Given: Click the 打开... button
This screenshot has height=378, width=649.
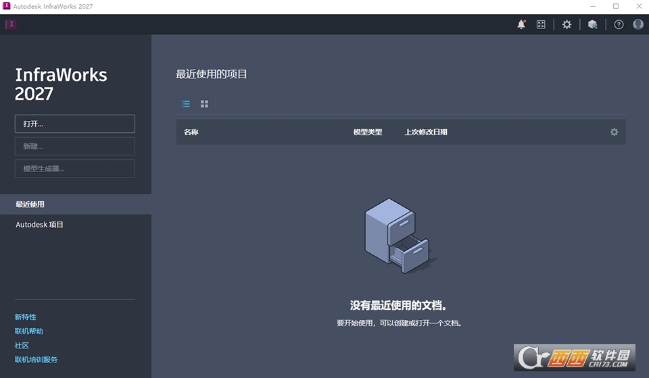Looking at the screenshot, I should (x=75, y=124).
